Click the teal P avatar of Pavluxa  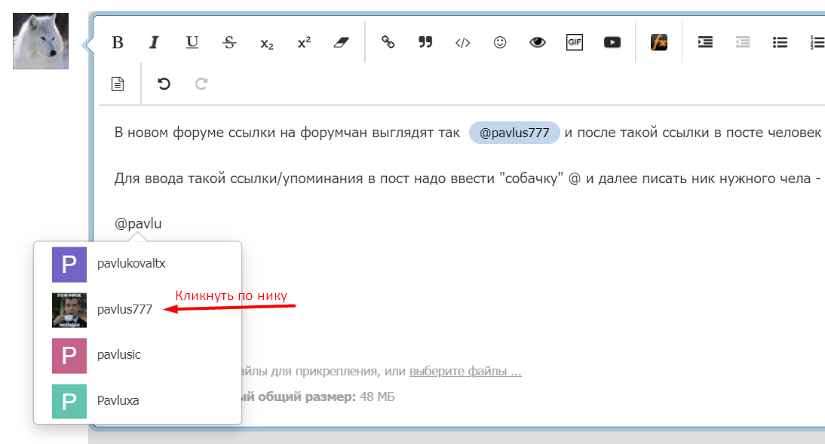tap(69, 401)
